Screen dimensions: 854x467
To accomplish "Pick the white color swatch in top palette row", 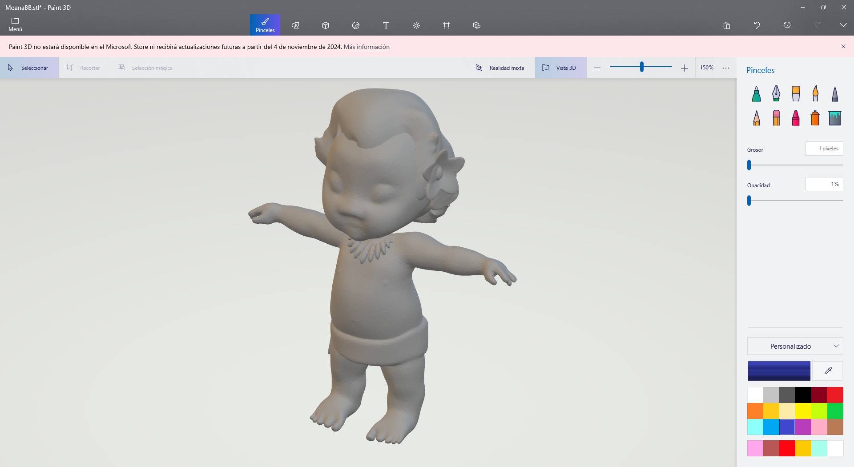I will coord(755,395).
